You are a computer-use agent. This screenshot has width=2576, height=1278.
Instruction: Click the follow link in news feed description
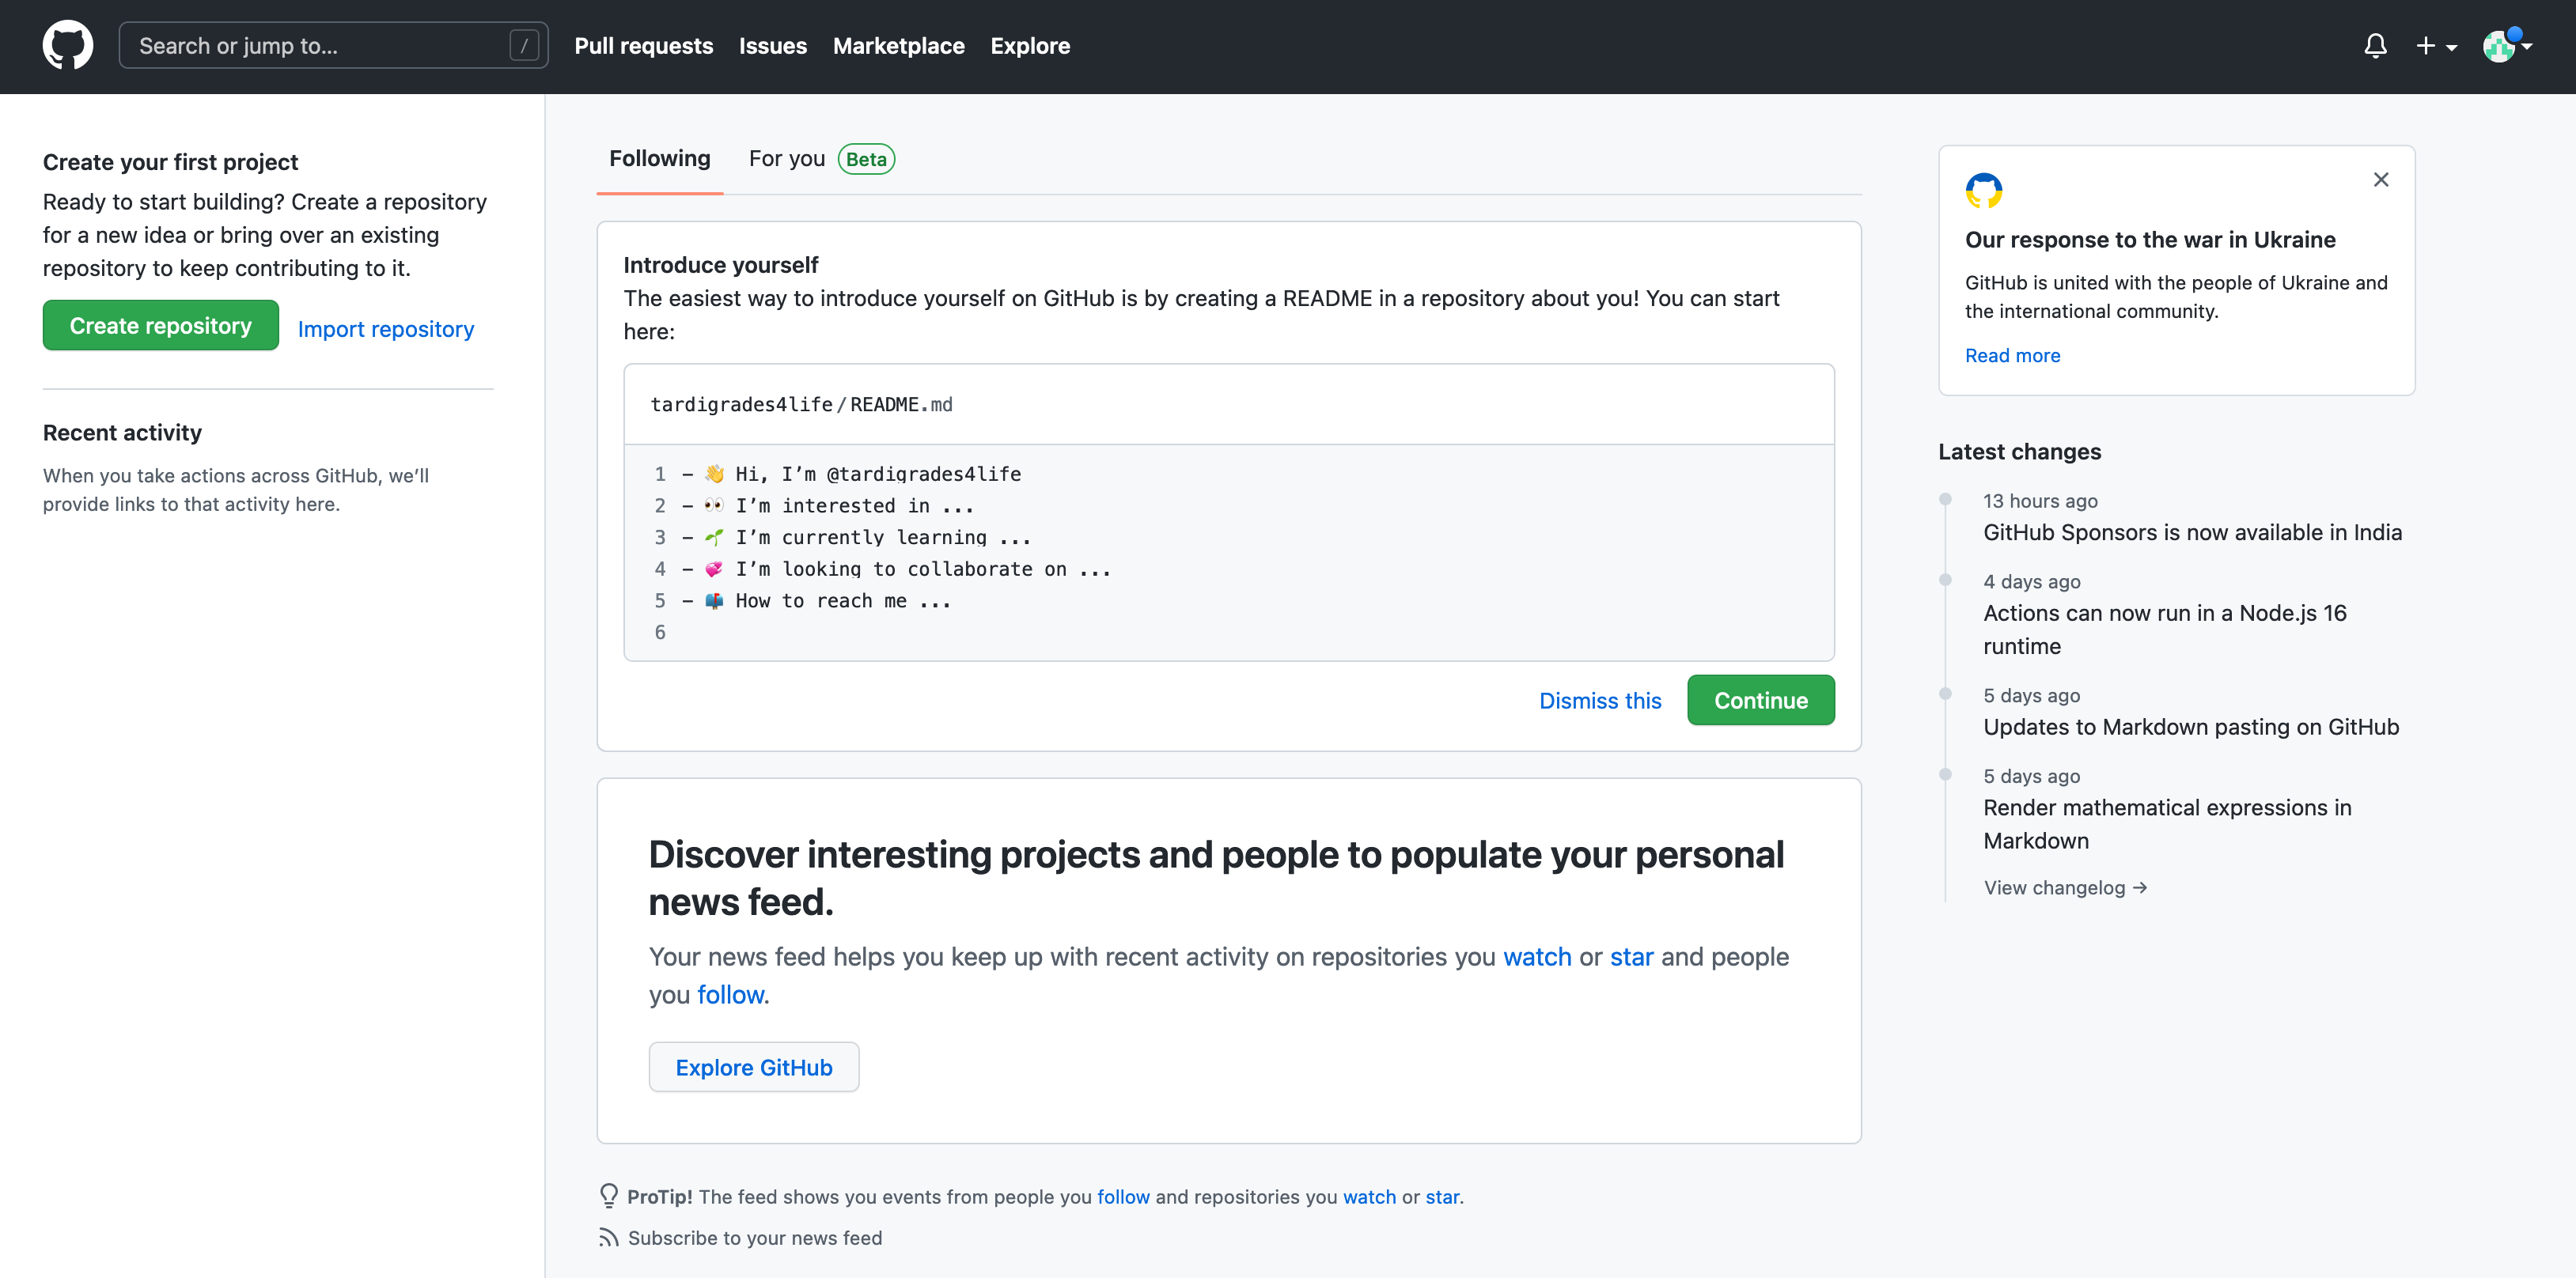(x=730, y=995)
